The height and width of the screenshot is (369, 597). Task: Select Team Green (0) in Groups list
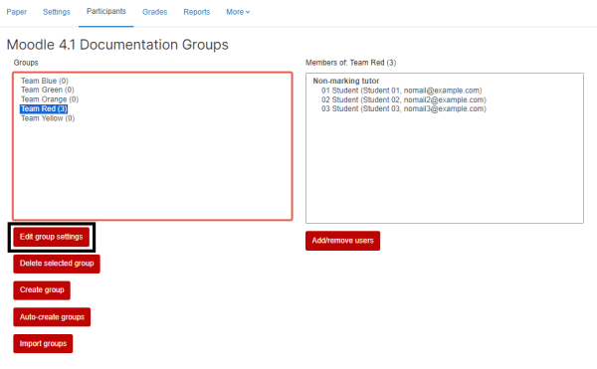(x=48, y=90)
